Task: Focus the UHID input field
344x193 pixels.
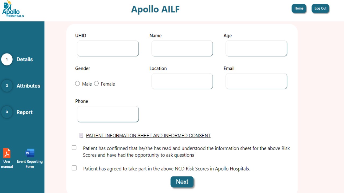Action: pos(108,49)
